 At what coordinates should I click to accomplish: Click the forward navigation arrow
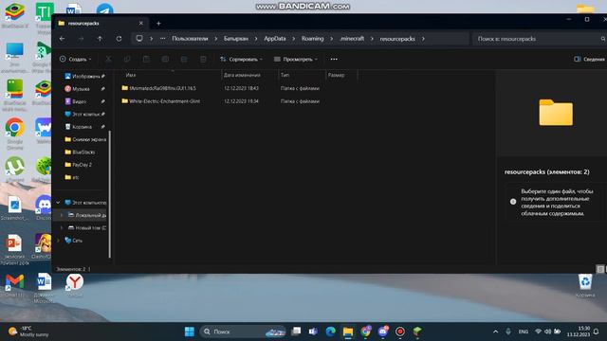coord(81,39)
